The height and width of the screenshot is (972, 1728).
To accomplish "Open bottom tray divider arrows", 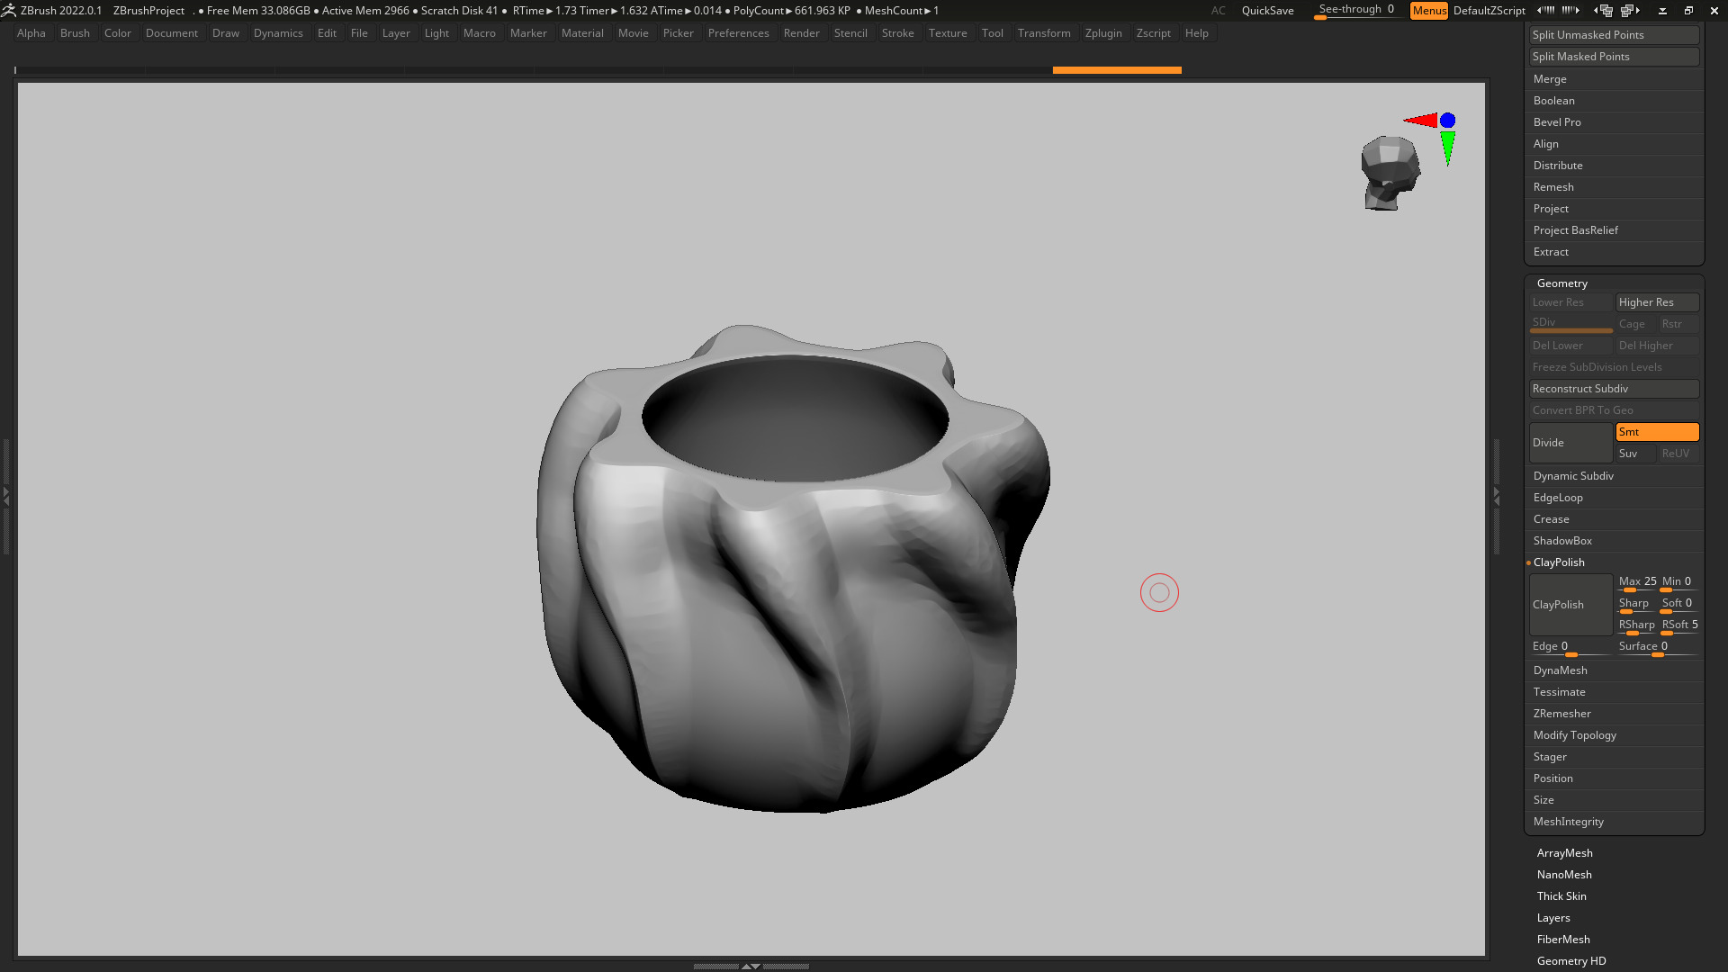I will tap(751, 966).
